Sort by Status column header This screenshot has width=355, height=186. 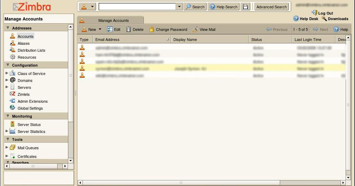[270, 40]
